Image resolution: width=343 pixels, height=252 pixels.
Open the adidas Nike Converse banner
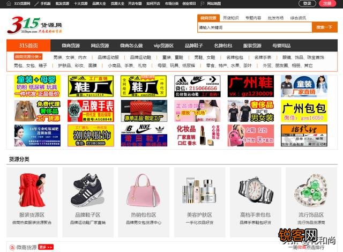pos(197,86)
